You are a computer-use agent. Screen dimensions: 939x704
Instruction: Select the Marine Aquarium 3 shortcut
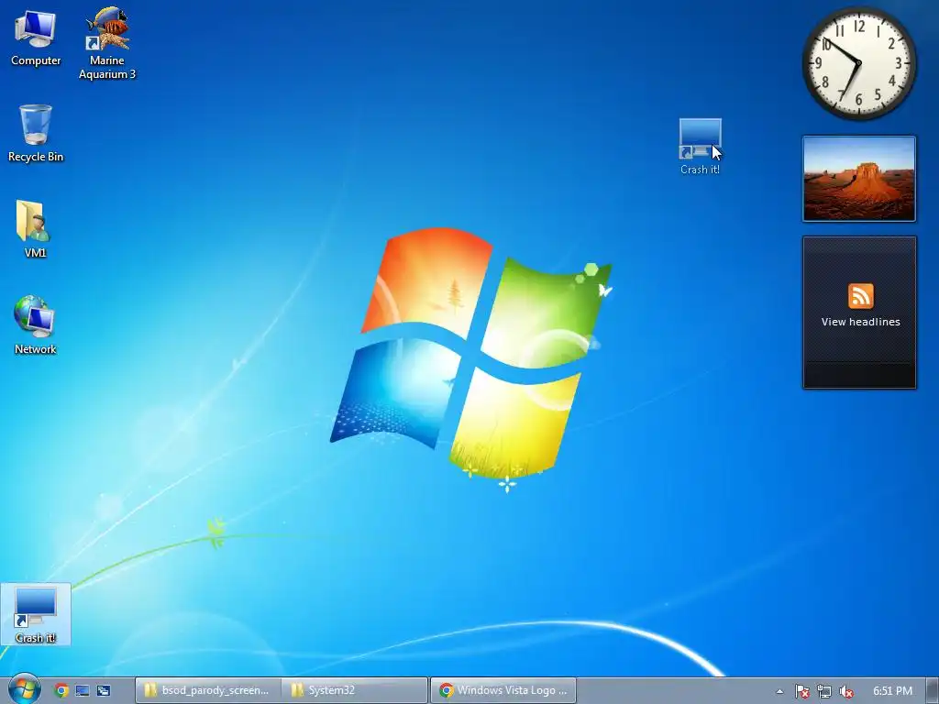pos(107,43)
